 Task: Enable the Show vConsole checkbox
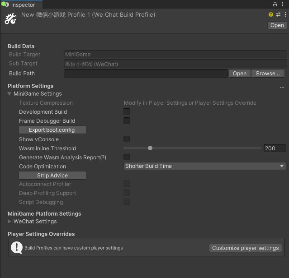point(127,139)
